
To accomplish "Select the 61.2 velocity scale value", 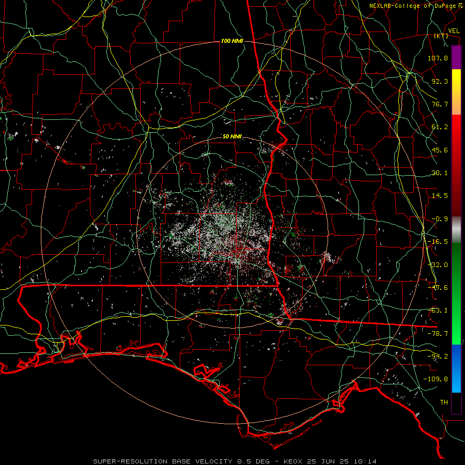I will click(x=440, y=127).
